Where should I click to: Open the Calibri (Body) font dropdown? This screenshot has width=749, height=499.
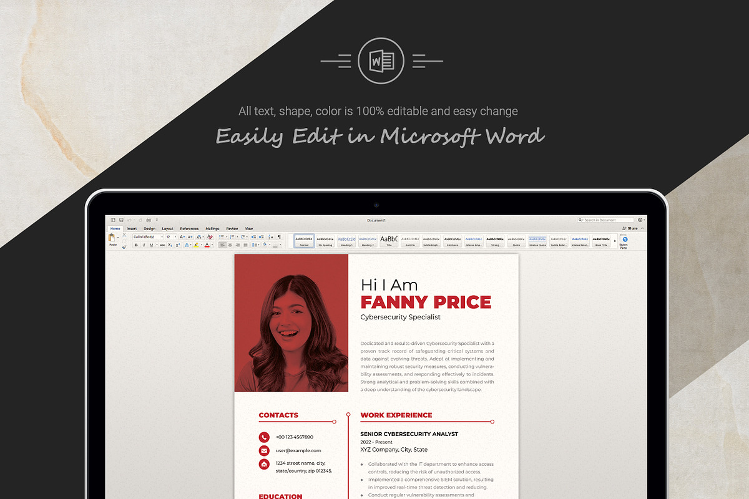[x=162, y=237]
